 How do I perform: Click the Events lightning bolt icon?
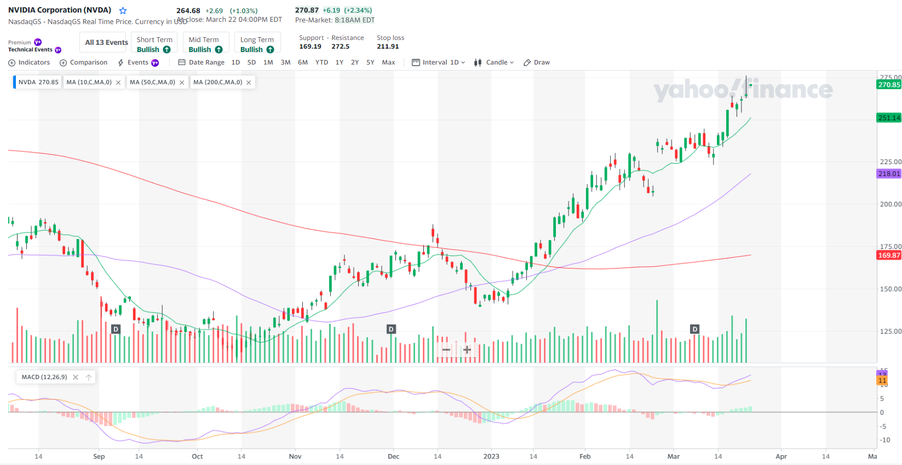(121, 63)
